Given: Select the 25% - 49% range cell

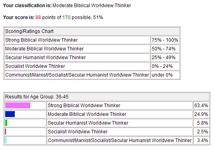Looking at the screenshot, I should [165, 58].
